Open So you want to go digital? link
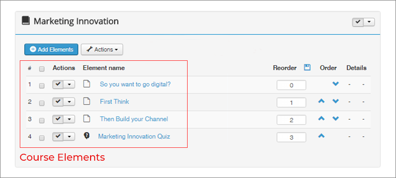The width and height of the screenshot is (396, 178). [x=135, y=84]
